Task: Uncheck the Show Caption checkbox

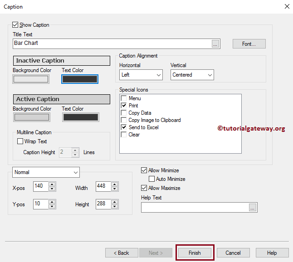Action: click(15, 24)
